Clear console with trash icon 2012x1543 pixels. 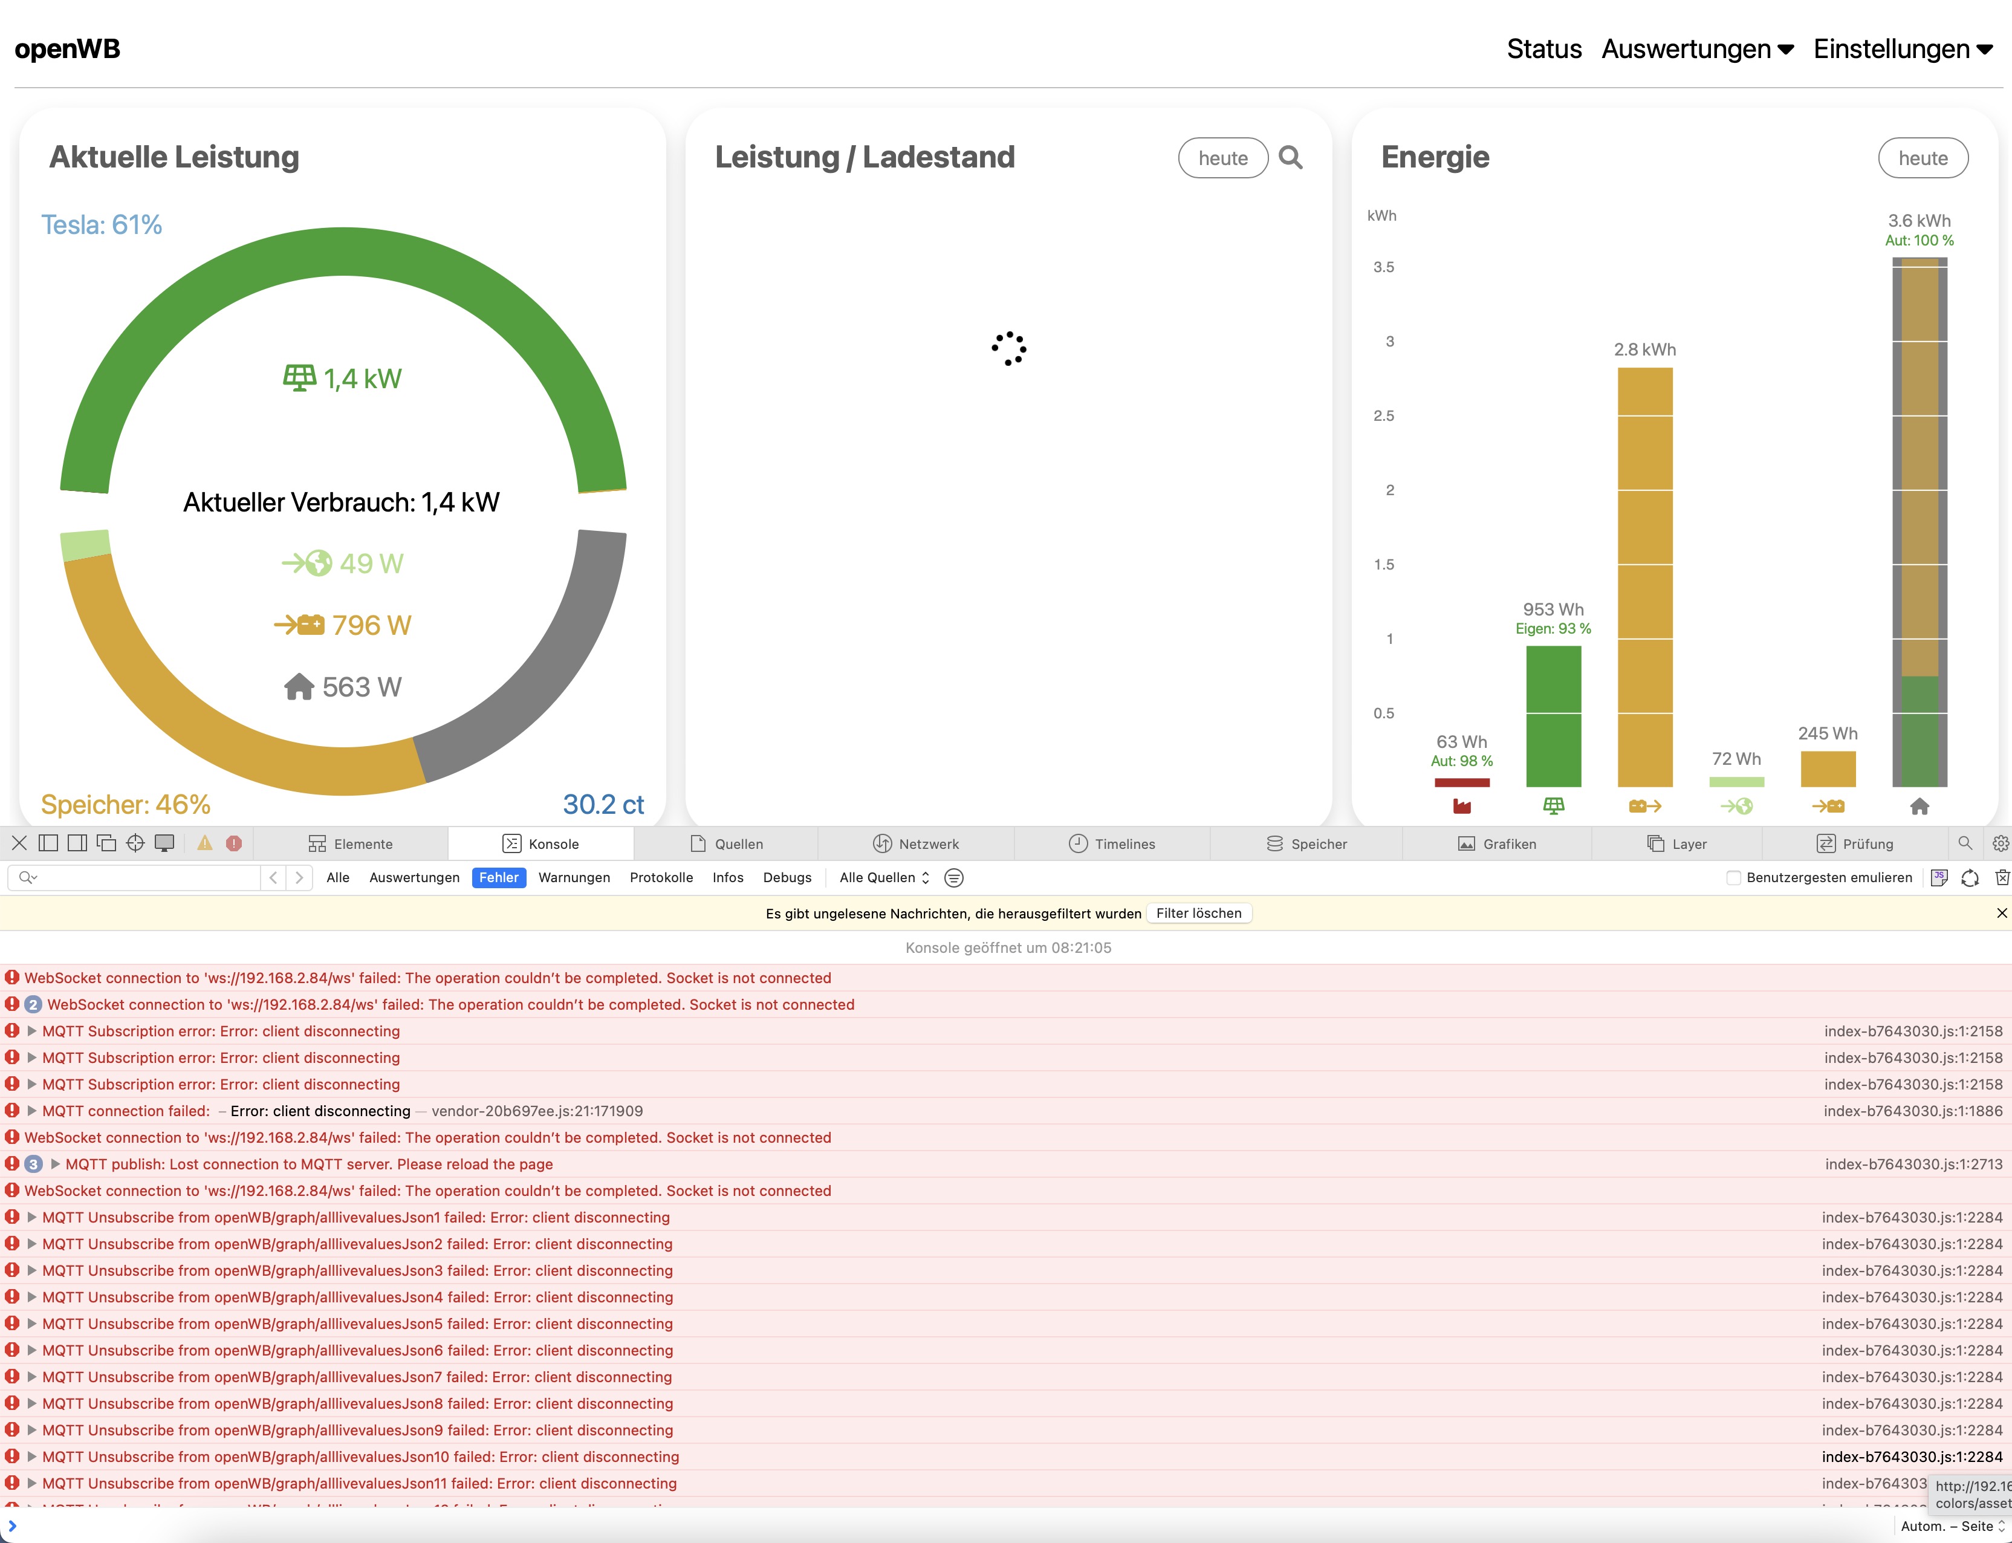coord(2002,877)
